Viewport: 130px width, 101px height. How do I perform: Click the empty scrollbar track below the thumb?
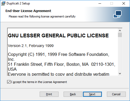point(120,54)
